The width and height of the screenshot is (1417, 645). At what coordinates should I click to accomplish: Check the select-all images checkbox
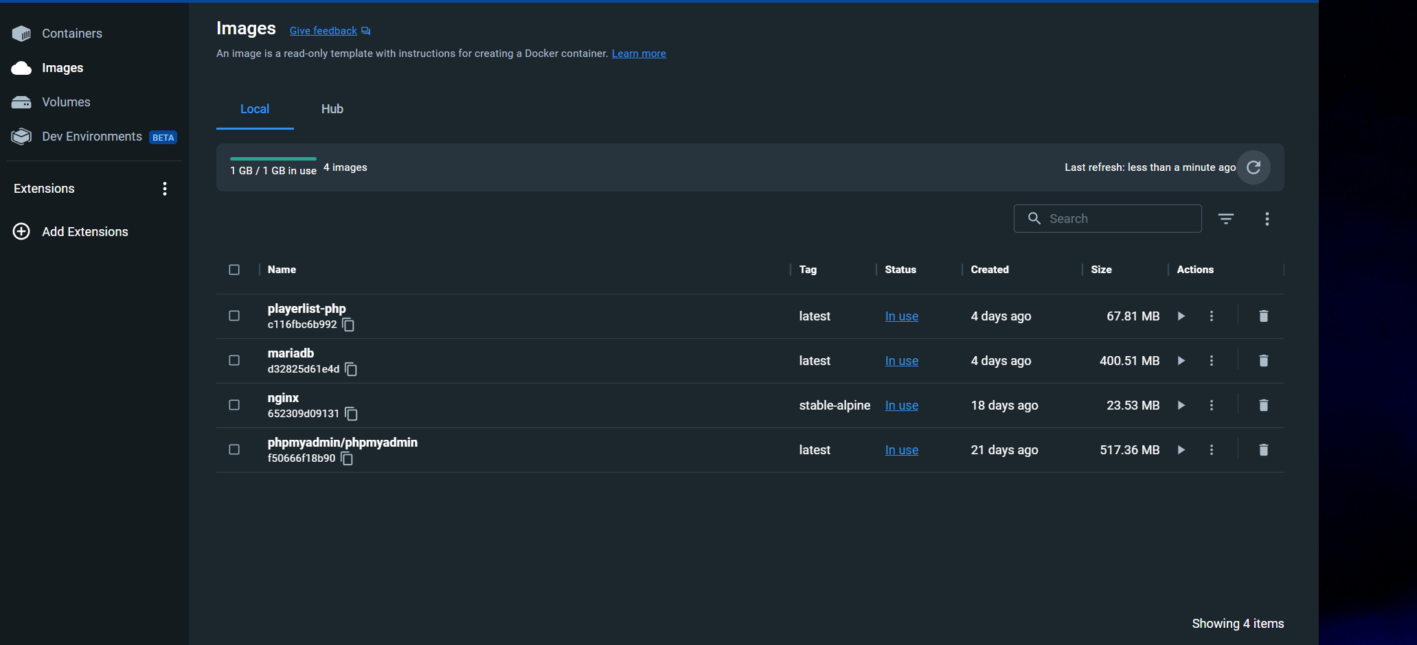234,270
